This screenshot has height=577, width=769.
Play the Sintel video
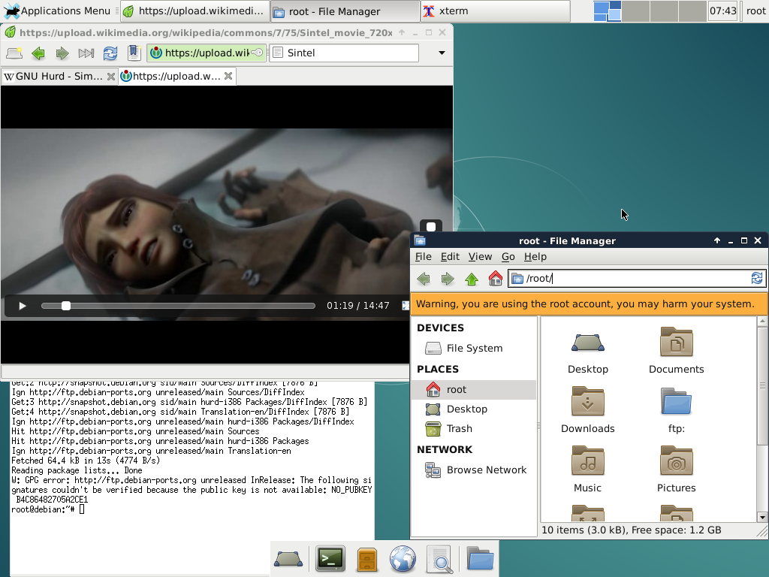[x=23, y=306]
